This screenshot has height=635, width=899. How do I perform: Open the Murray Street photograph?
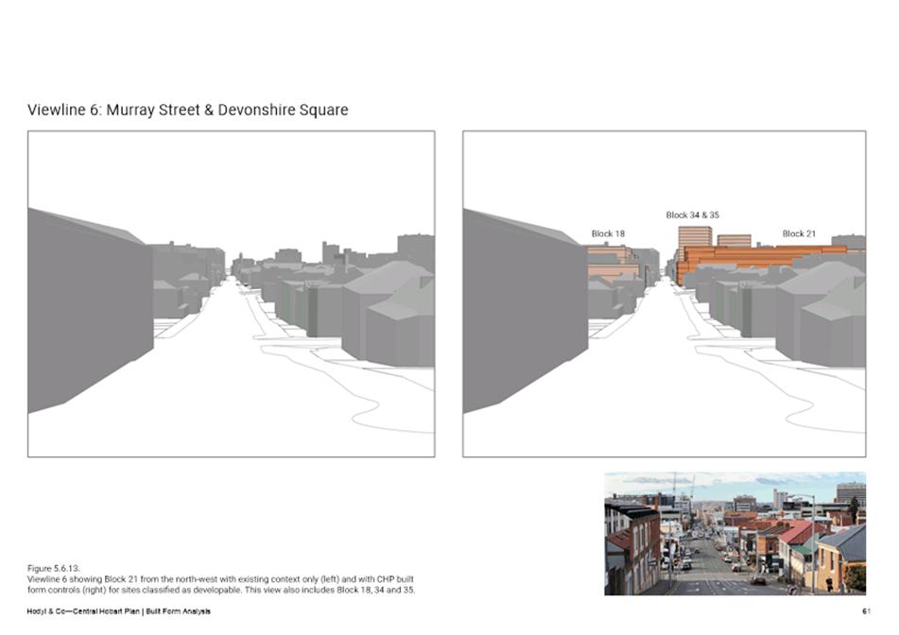pyautogui.click(x=735, y=534)
